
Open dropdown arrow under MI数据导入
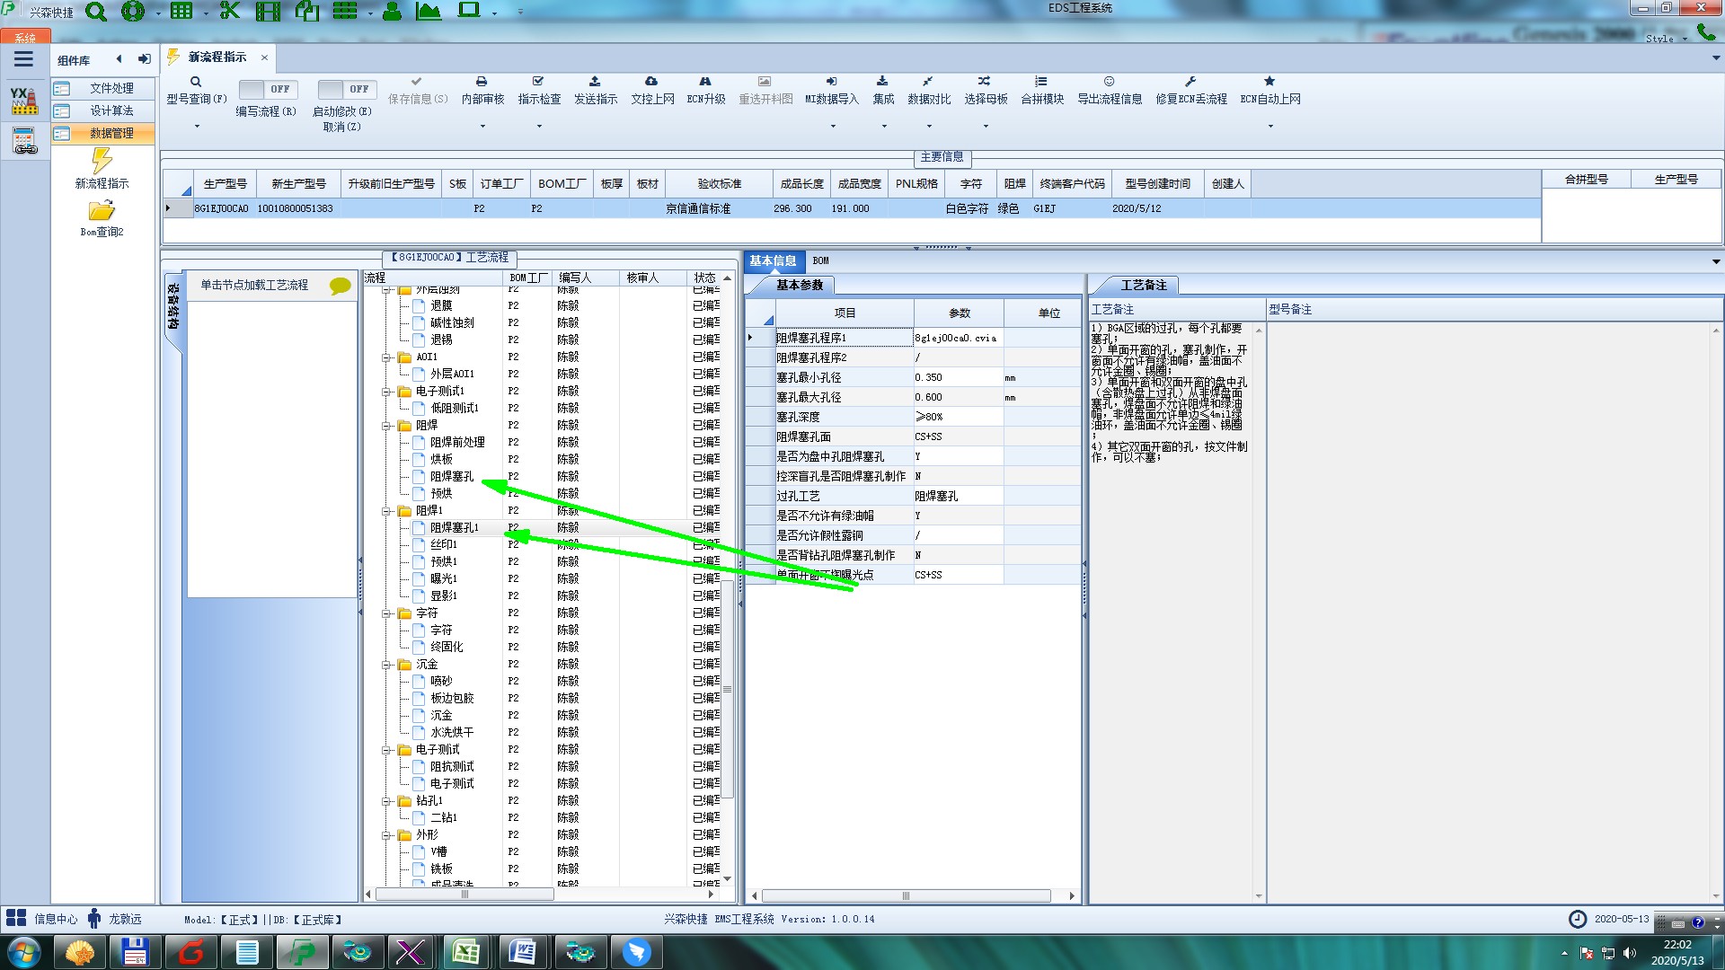832,126
